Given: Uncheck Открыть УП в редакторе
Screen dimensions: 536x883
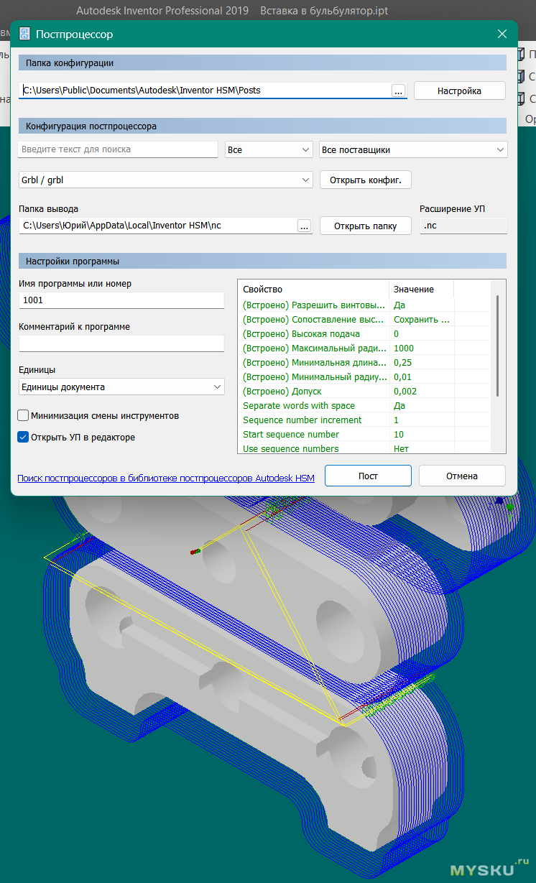Looking at the screenshot, I should click(23, 437).
